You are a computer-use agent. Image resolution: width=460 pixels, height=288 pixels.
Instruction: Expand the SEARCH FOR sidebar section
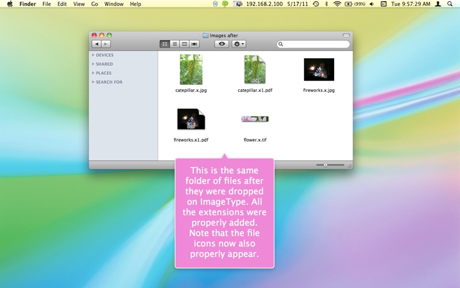[93, 82]
